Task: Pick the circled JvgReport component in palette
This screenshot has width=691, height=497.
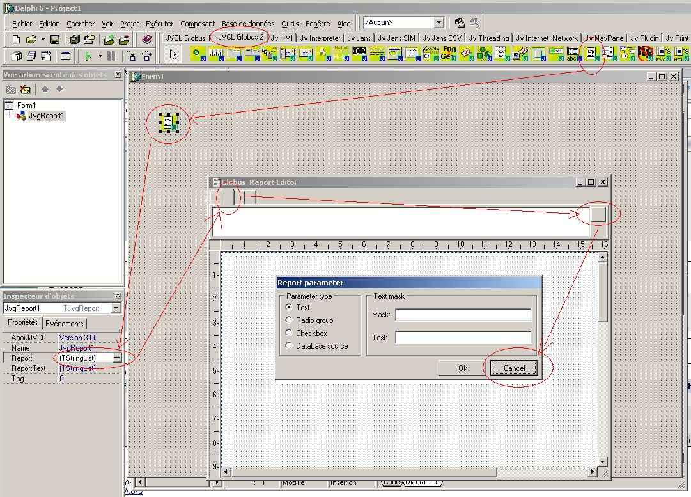Action: pos(592,54)
